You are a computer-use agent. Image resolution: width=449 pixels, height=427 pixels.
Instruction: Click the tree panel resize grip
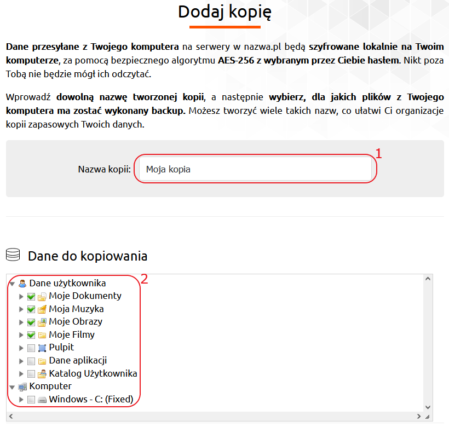pyautogui.click(x=428, y=417)
